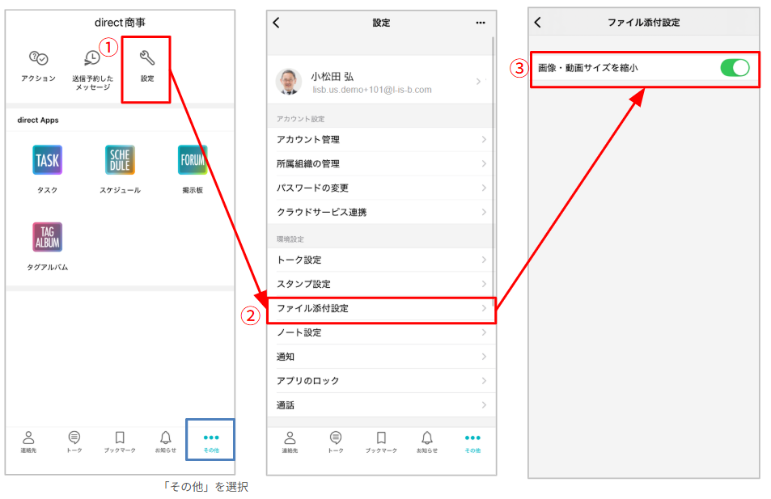The image size is (771, 499).
Task: Tap chevron on 通話 row
Action: pyautogui.click(x=484, y=405)
